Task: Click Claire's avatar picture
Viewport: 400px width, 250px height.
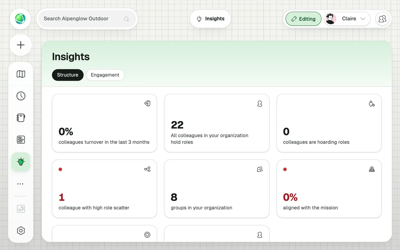Action: [x=330, y=19]
